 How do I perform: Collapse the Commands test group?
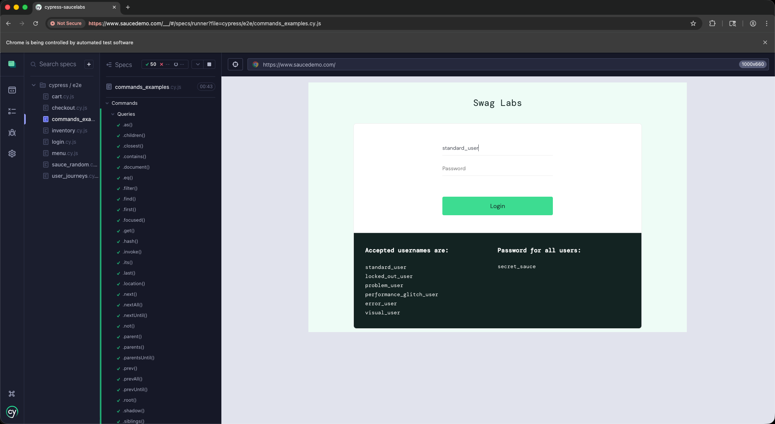pos(107,103)
